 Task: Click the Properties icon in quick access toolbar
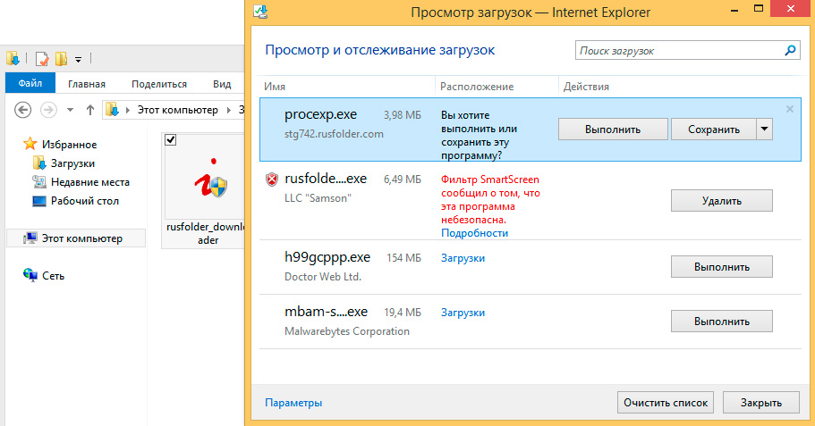[41, 59]
